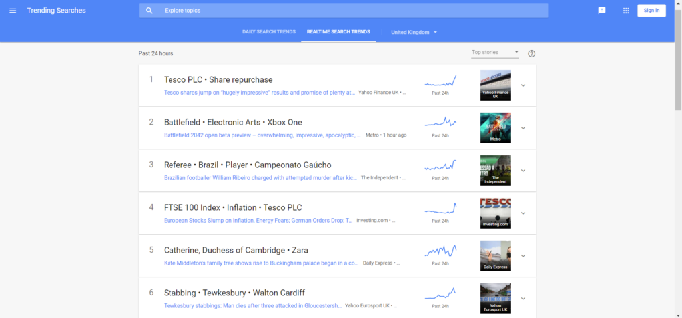Click Battlefield • Electronic Arts • Xbox One title

pos(233,123)
